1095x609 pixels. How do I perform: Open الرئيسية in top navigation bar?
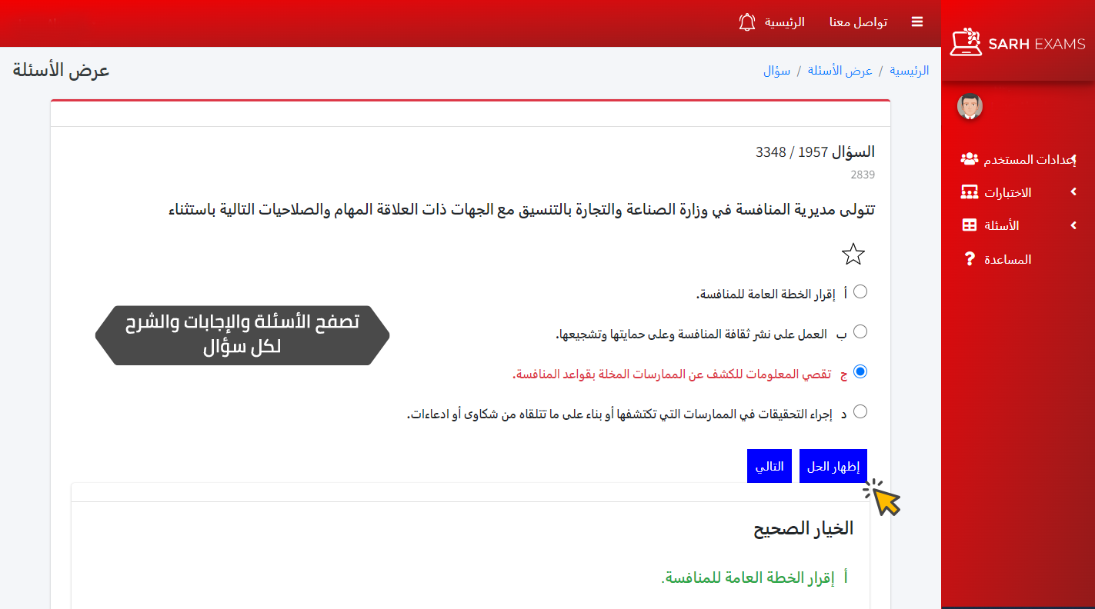[784, 22]
